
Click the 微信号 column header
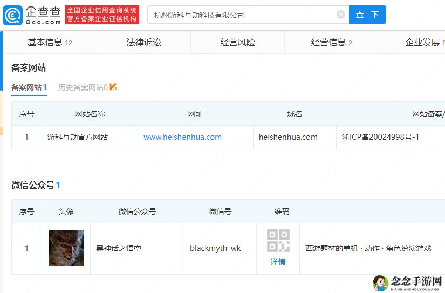(220, 212)
